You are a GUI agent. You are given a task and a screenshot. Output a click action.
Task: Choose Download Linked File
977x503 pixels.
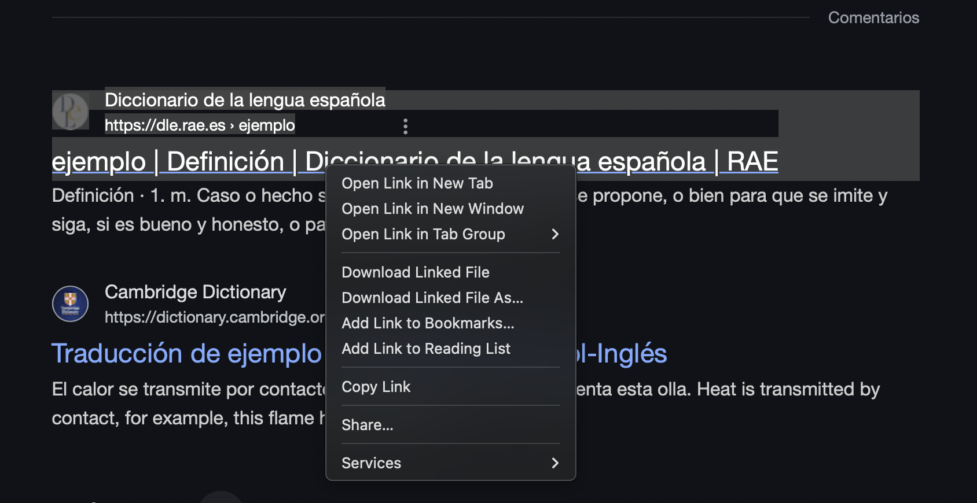(416, 272)
